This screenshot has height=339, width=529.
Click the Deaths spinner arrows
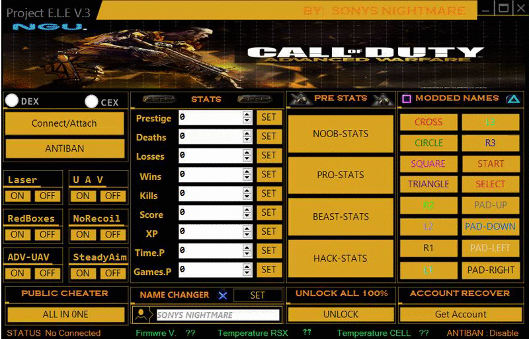point(247,136)
